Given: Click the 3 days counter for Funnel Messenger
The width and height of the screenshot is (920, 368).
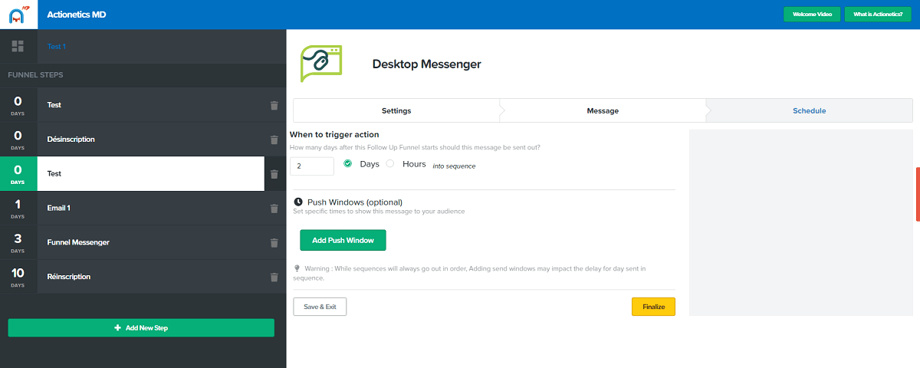Looking at the screenshot, I should [x=18, y=242].
